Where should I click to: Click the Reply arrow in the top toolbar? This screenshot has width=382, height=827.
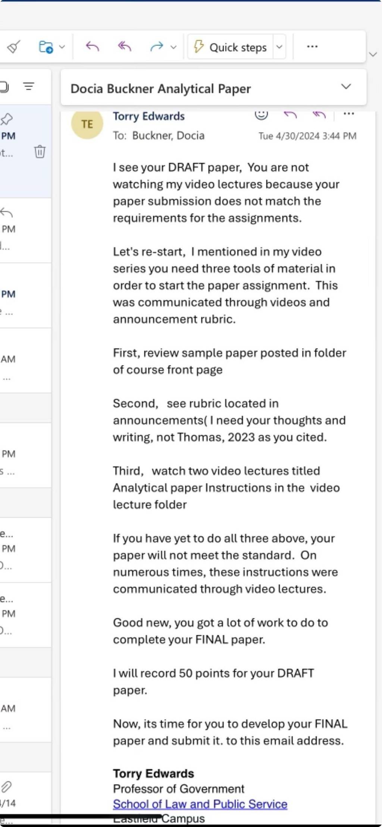[92, 47]
